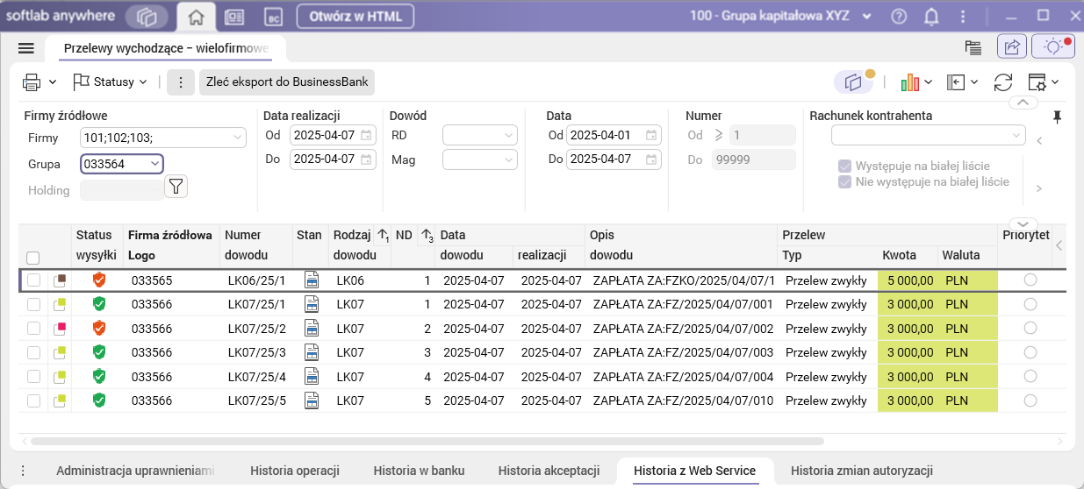Click the refresh icon in toolbar
The width and height of the screenshot is (1084, 489).
[x=1003, y=82]
